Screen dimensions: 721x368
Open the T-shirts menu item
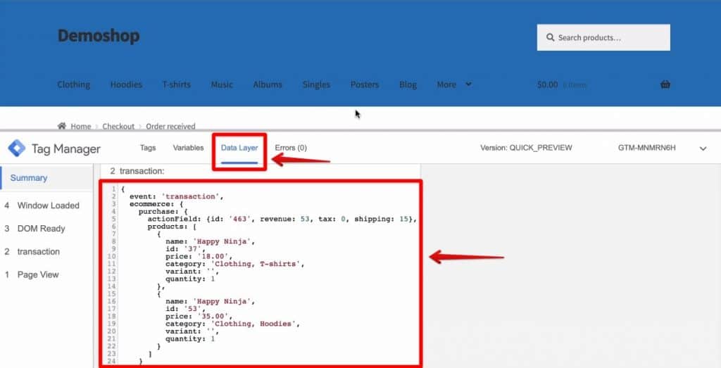176,84
